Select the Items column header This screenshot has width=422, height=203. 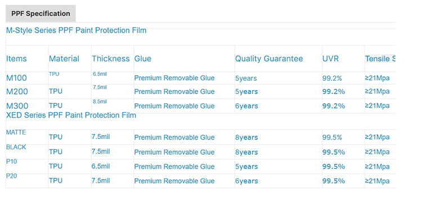pos(16,59)
